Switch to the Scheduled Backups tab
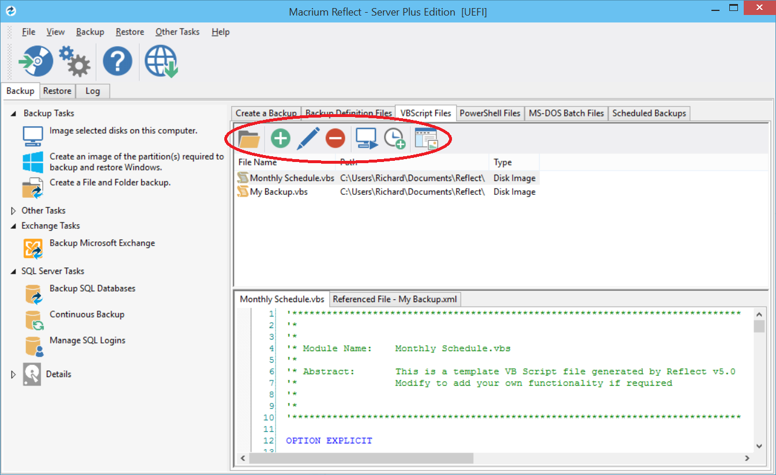Viewport: 776px width, 475px height. 649,113
